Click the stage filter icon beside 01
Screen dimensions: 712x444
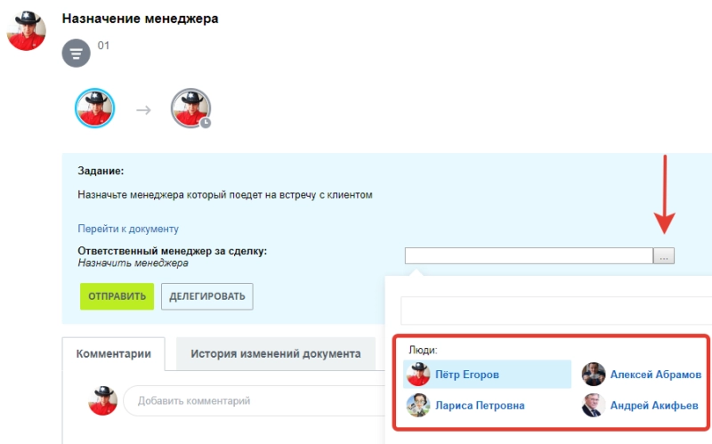77,53
